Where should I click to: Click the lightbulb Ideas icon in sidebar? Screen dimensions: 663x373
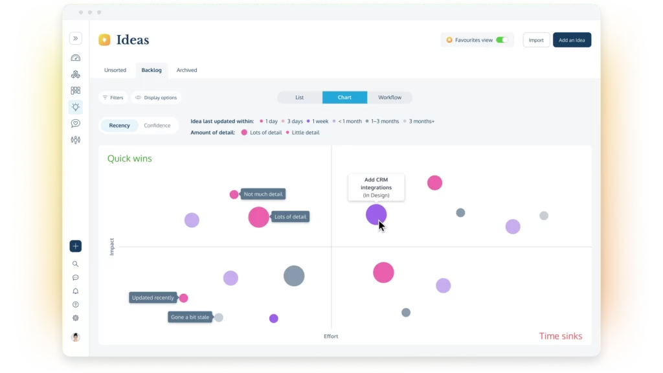pos(76,107)
